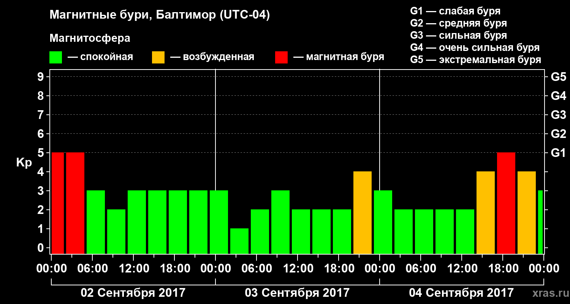Click the '02 Сентября 2017' date label

pyautogui.click(x=133, y=293)
